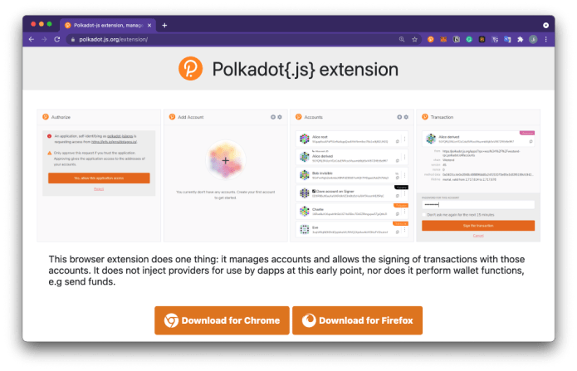This screenshot has height=371, width=577.
Task: Go back to the previous page
Action: click(x=32, y=39)
